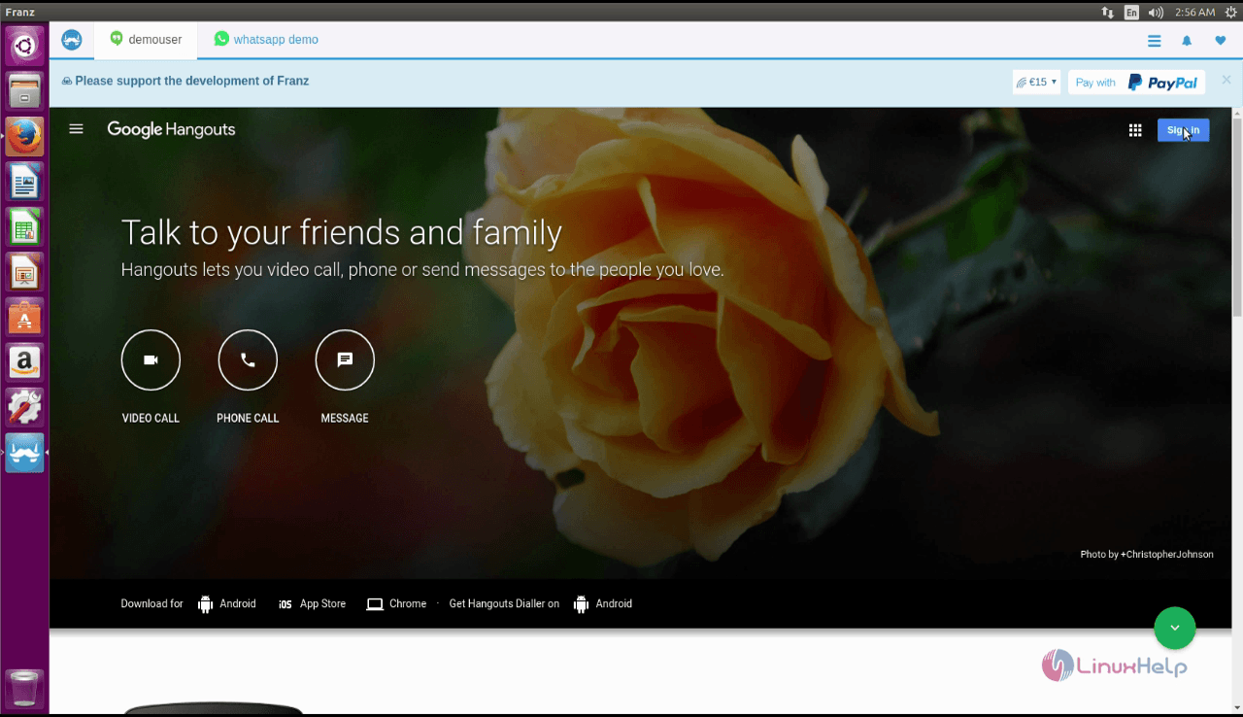Open the system power gear menu
Image resolution: width=1243 pixels, height=717 pixels.
pyautogui.click(x=1231, y=12)
